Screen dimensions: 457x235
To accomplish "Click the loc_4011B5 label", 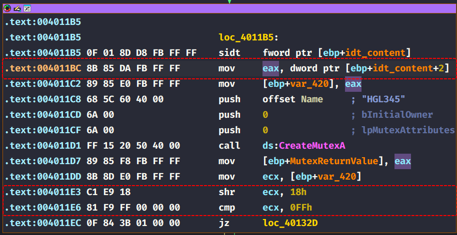I will pyautogui.click(x=249, y=37).
